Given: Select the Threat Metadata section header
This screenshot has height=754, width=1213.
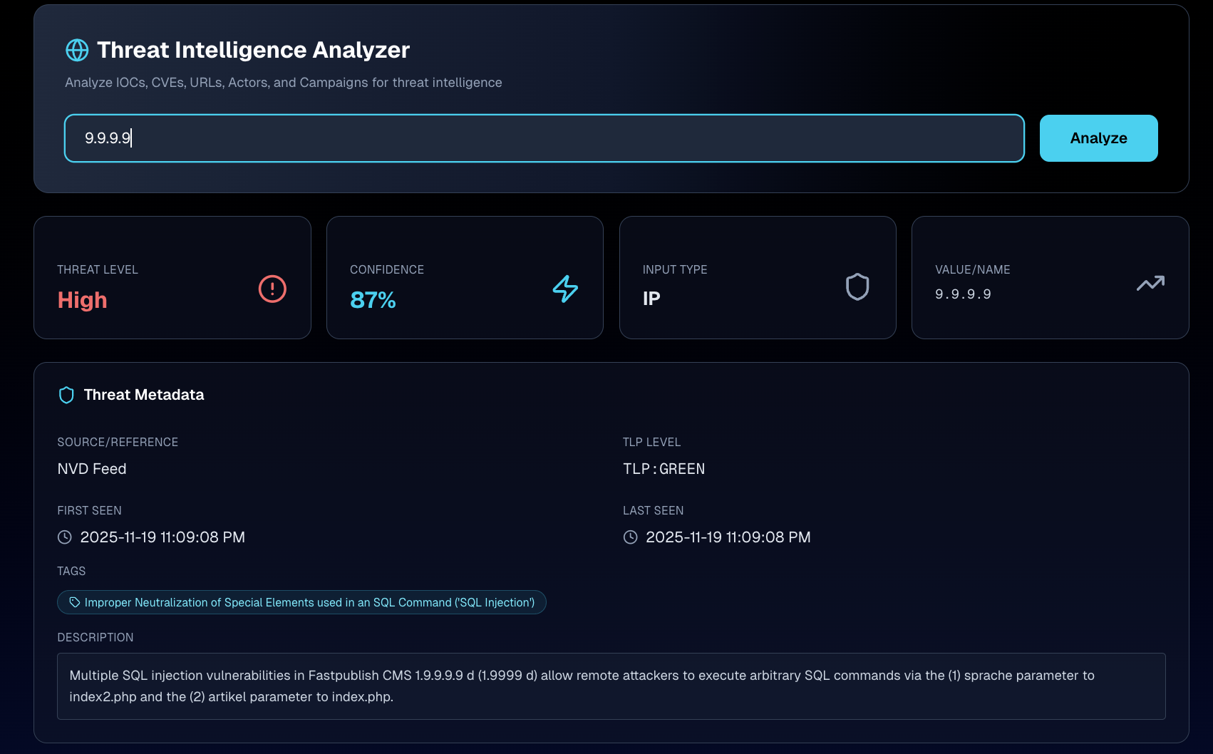Looking at the screenshot, I should [143, 394].
